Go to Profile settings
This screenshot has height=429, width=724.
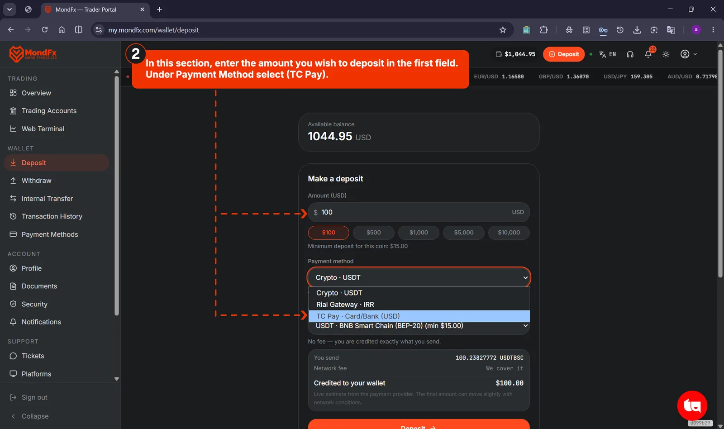tap(57, 268)
